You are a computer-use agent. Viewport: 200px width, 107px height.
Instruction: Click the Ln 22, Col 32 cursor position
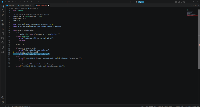point(148,106)
